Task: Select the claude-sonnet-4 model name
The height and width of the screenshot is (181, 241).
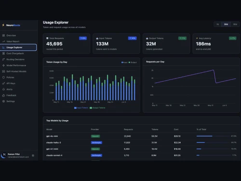Action: [54, 155]
